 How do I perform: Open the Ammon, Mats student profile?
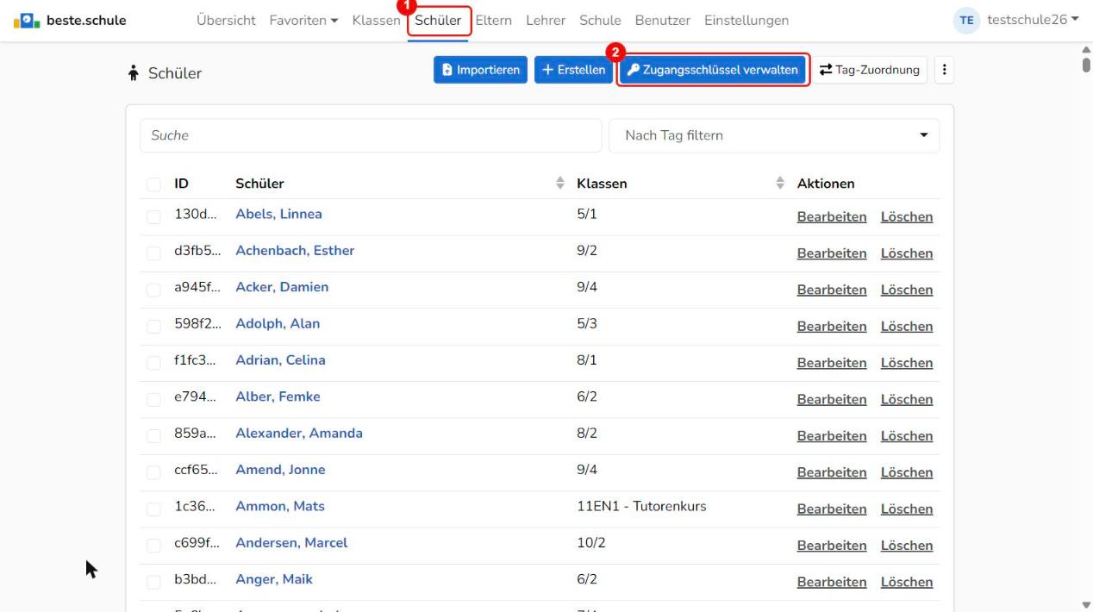pyautogui.click(x=280, y=507)
